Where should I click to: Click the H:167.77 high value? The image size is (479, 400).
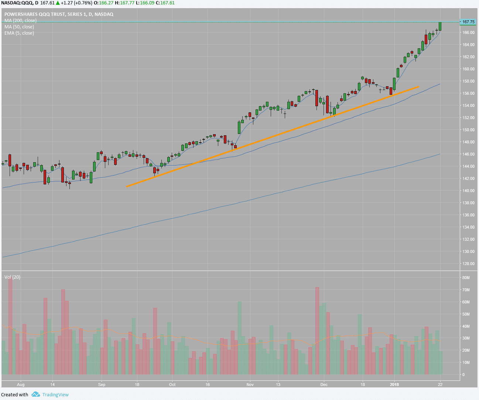125,3
